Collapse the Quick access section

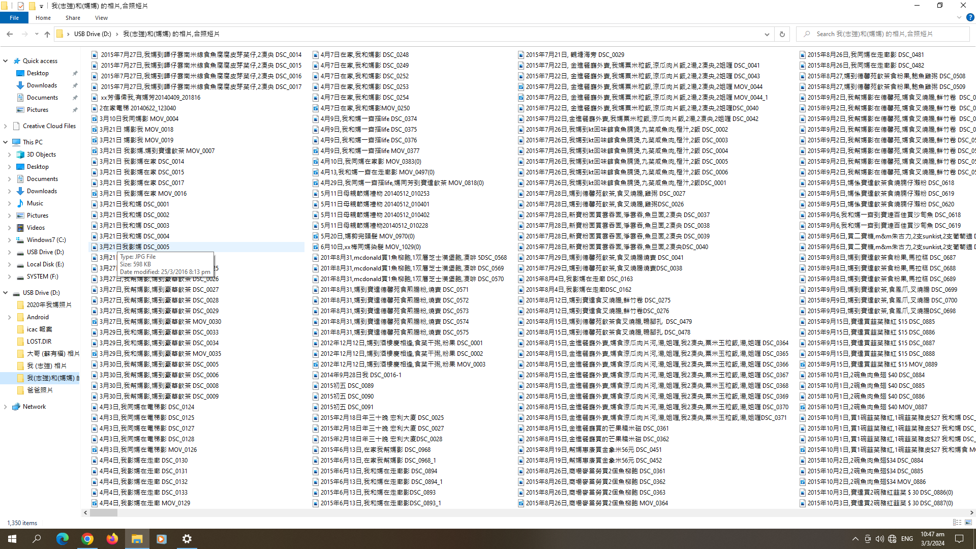click(x=6, y=61)
